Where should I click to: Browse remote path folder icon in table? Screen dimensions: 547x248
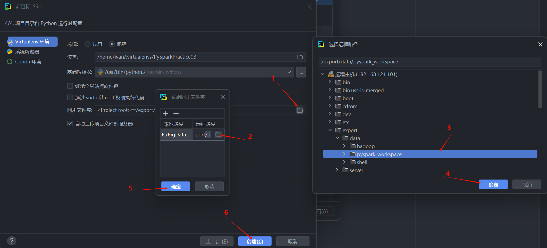click(x=218, y=135)
